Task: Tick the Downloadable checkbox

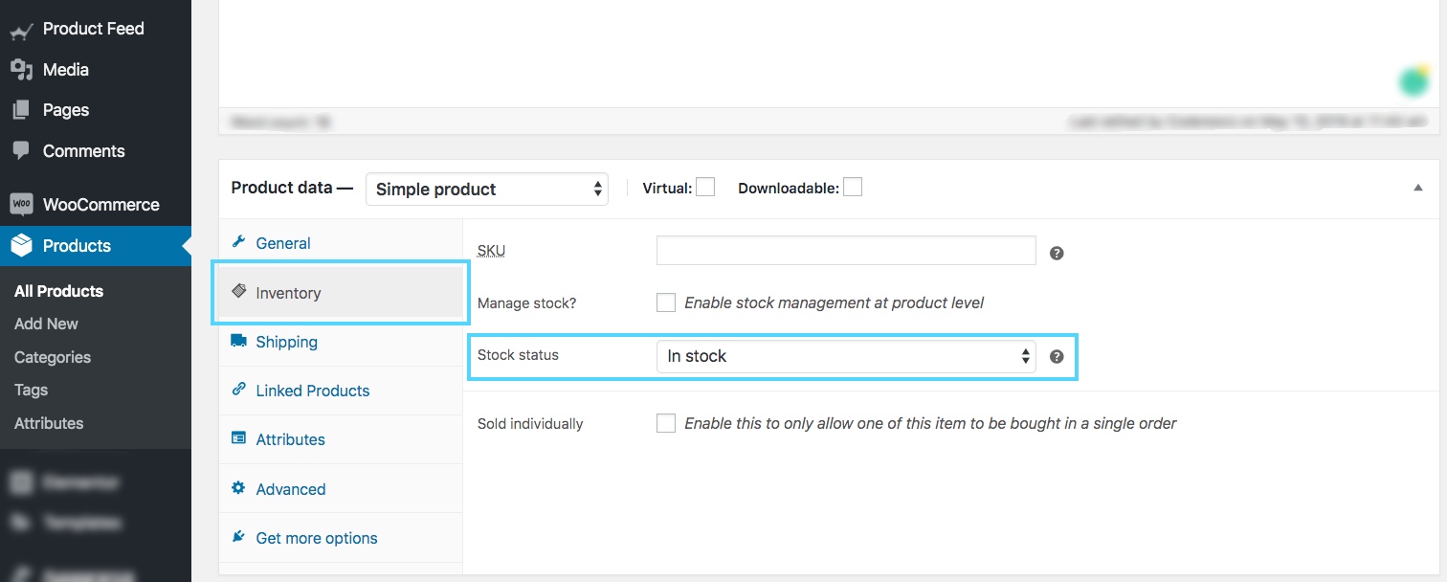Action: 853,188
